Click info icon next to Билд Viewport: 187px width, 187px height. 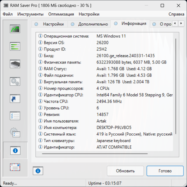[x=40, y=55]
